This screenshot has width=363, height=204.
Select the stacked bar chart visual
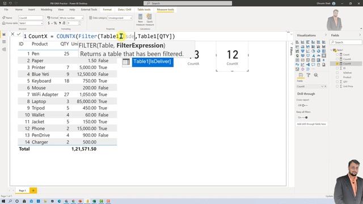point(297,42)
